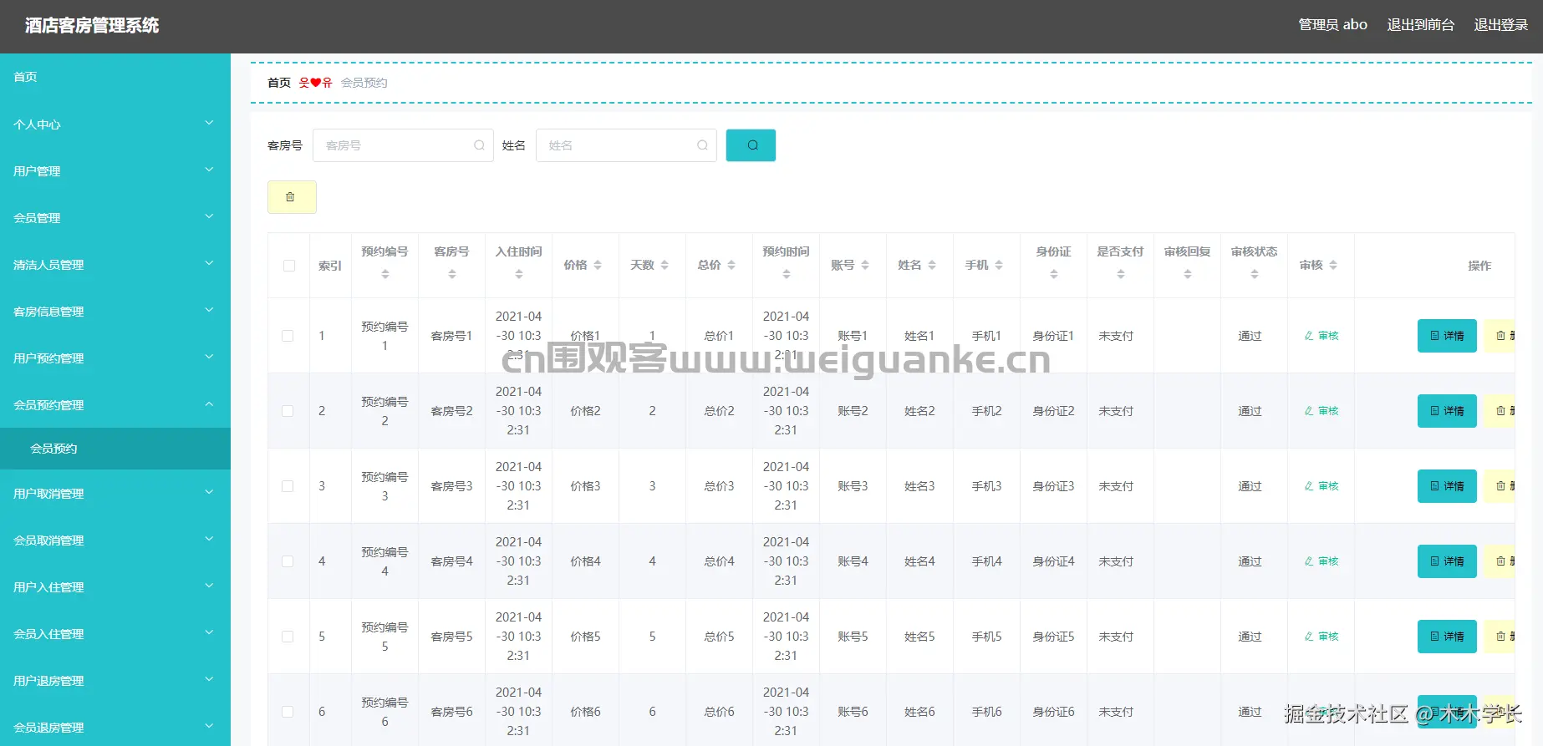Check the checkbox for row 1
This screenshot has width=1543, height=746.
pos(288,336)
